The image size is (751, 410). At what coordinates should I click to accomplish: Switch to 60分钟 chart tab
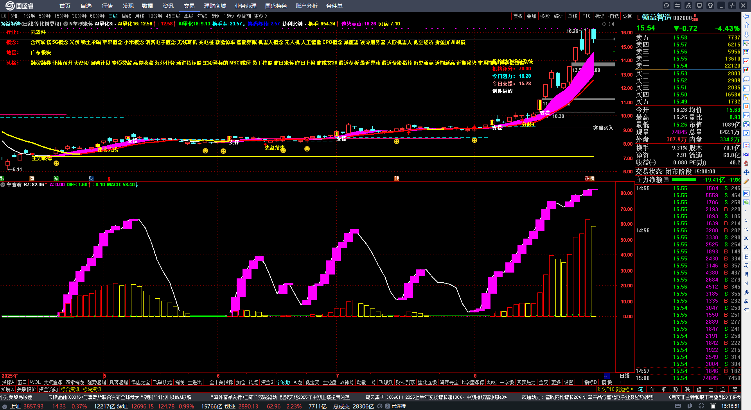pos(97,16)
